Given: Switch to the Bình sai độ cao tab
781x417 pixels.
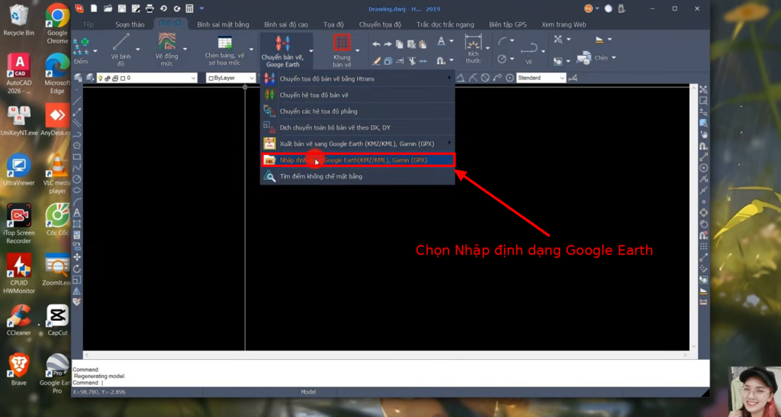Looking at the screenshot, I should (x=286, y=24).
